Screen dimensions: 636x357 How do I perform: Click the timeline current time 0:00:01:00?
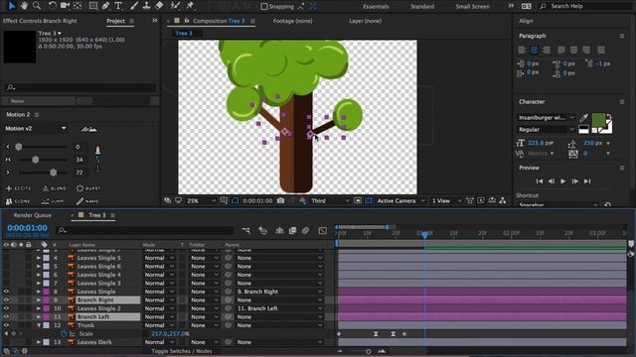click(27, 228)
